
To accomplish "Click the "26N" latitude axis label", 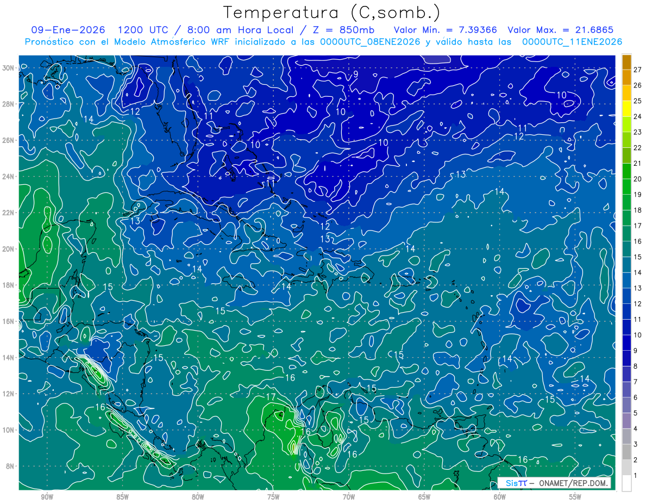I will (x=8, y=140).
